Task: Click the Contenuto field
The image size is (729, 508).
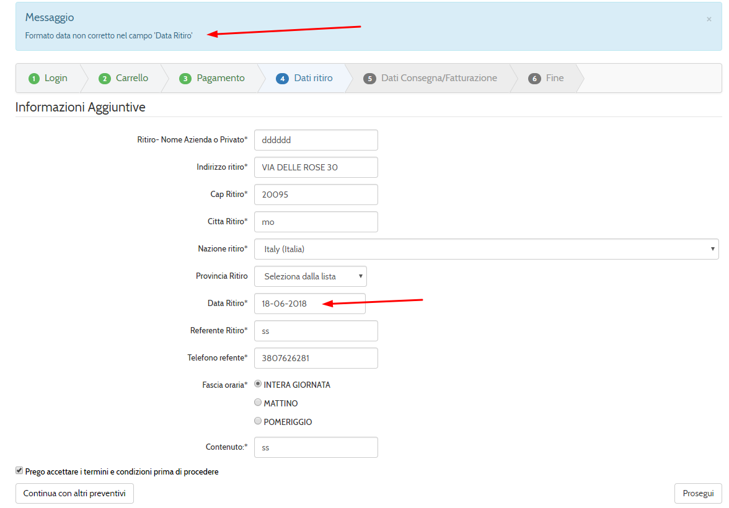Action: 316,447
